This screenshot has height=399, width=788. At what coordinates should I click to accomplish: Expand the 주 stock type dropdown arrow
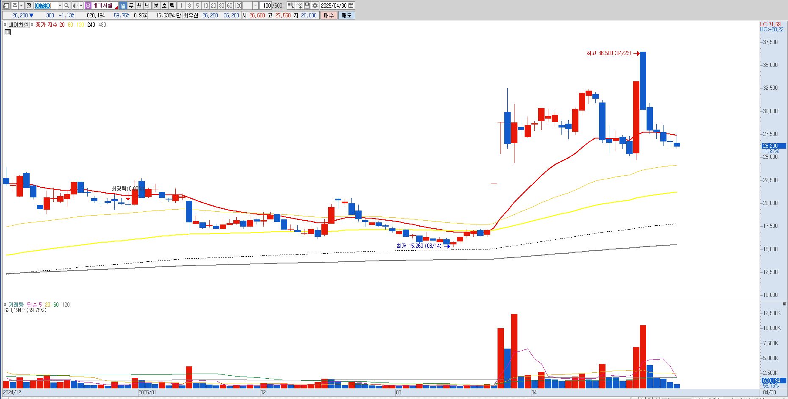pos(21,6)
